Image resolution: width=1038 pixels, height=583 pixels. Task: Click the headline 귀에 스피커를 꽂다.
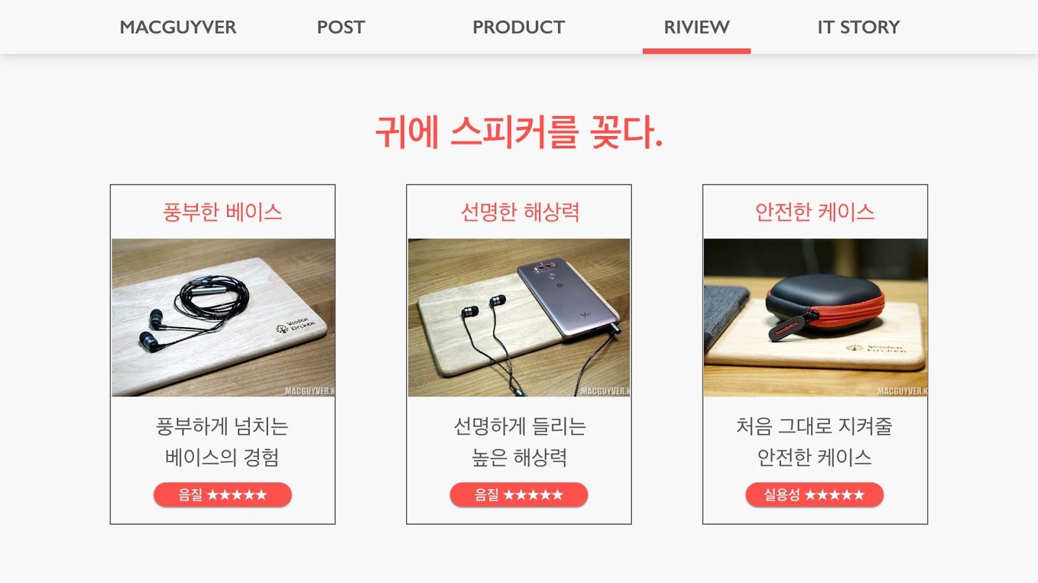[x=519, y=131]
